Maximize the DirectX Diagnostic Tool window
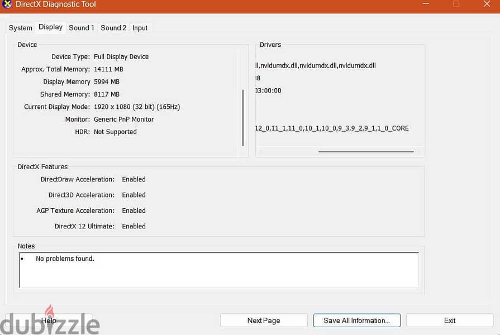The height and width of the screenshot is (335, 500). pos(456,4)
